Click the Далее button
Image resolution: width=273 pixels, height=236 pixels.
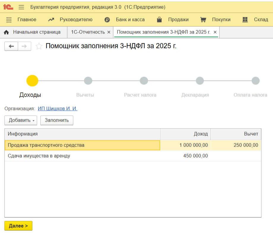pos(18,226)
